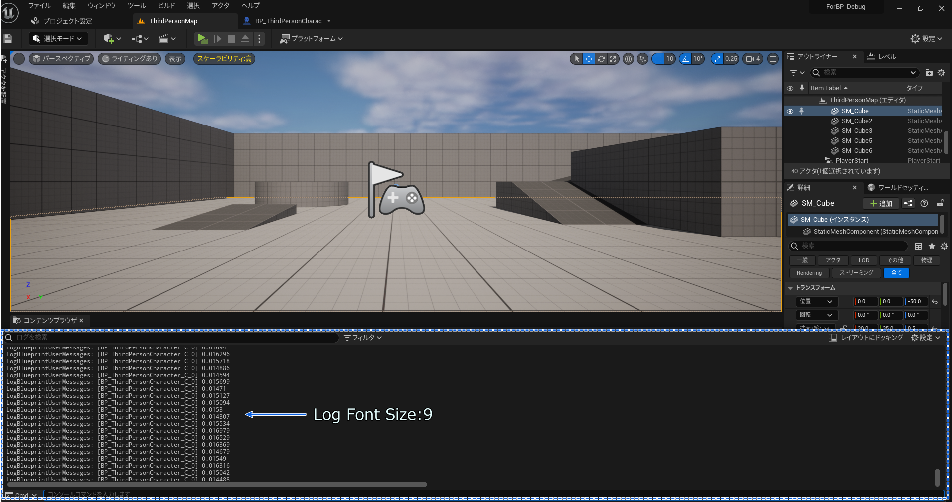Click the 追加 component button
Viewport: 952px width, 502px height.
click(880, 203)
